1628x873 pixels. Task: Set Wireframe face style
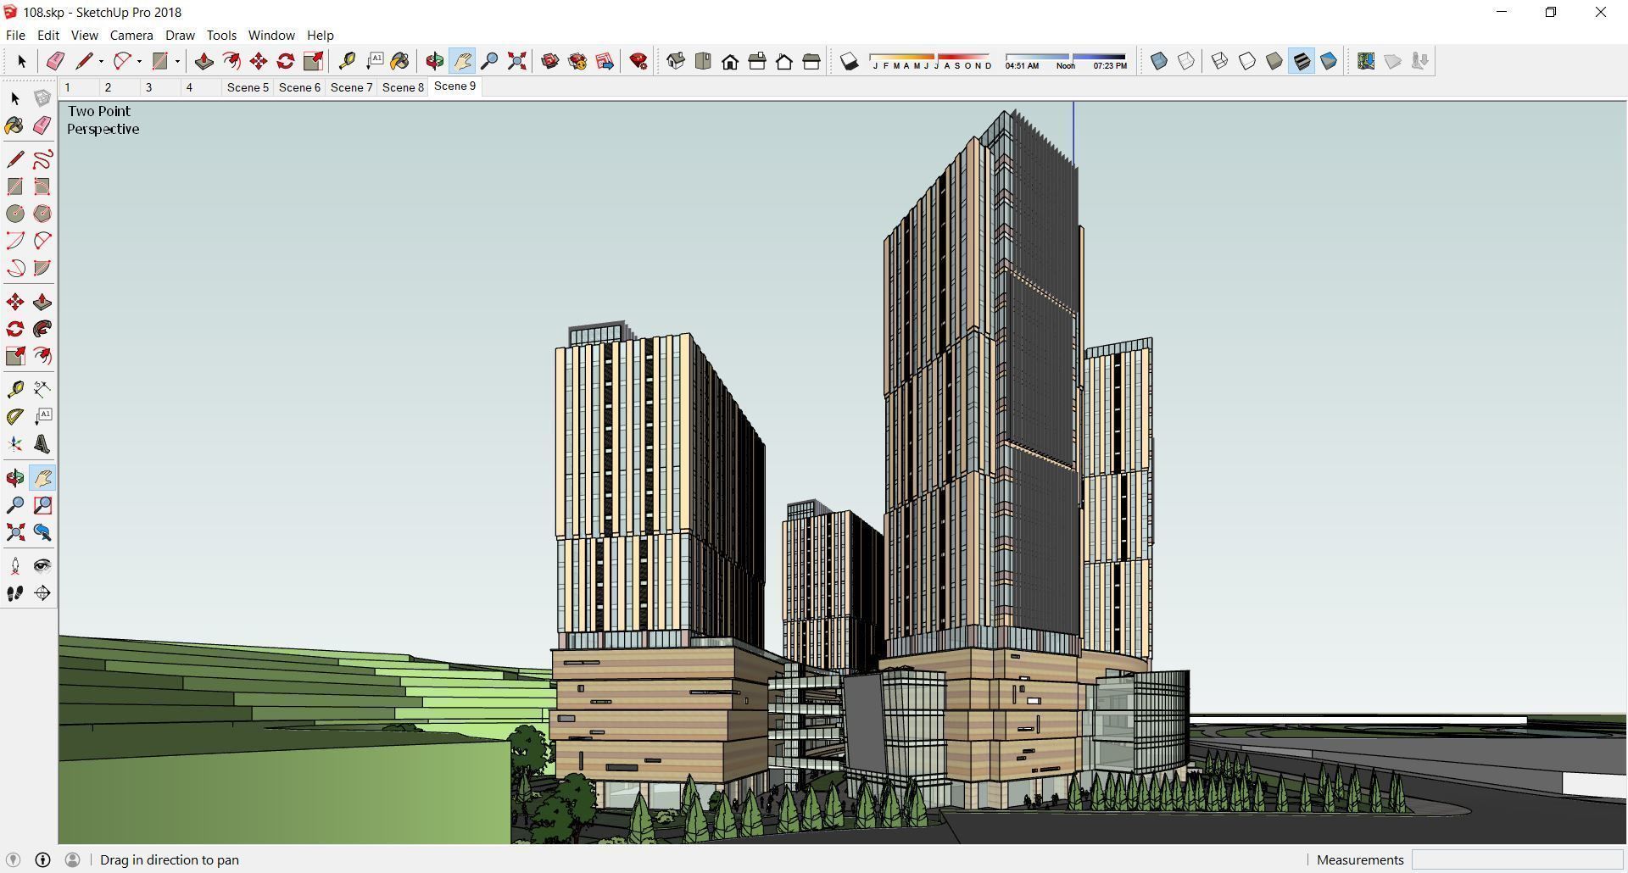pos(1220,61)
